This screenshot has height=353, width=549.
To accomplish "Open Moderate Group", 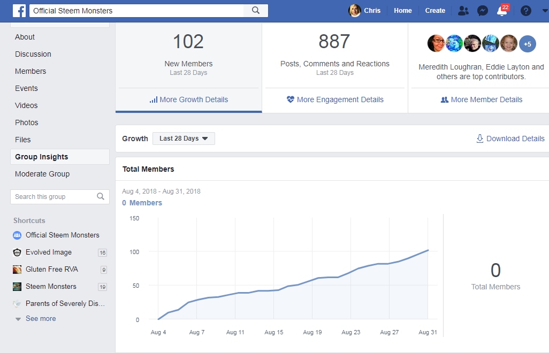I will [42, 174].
